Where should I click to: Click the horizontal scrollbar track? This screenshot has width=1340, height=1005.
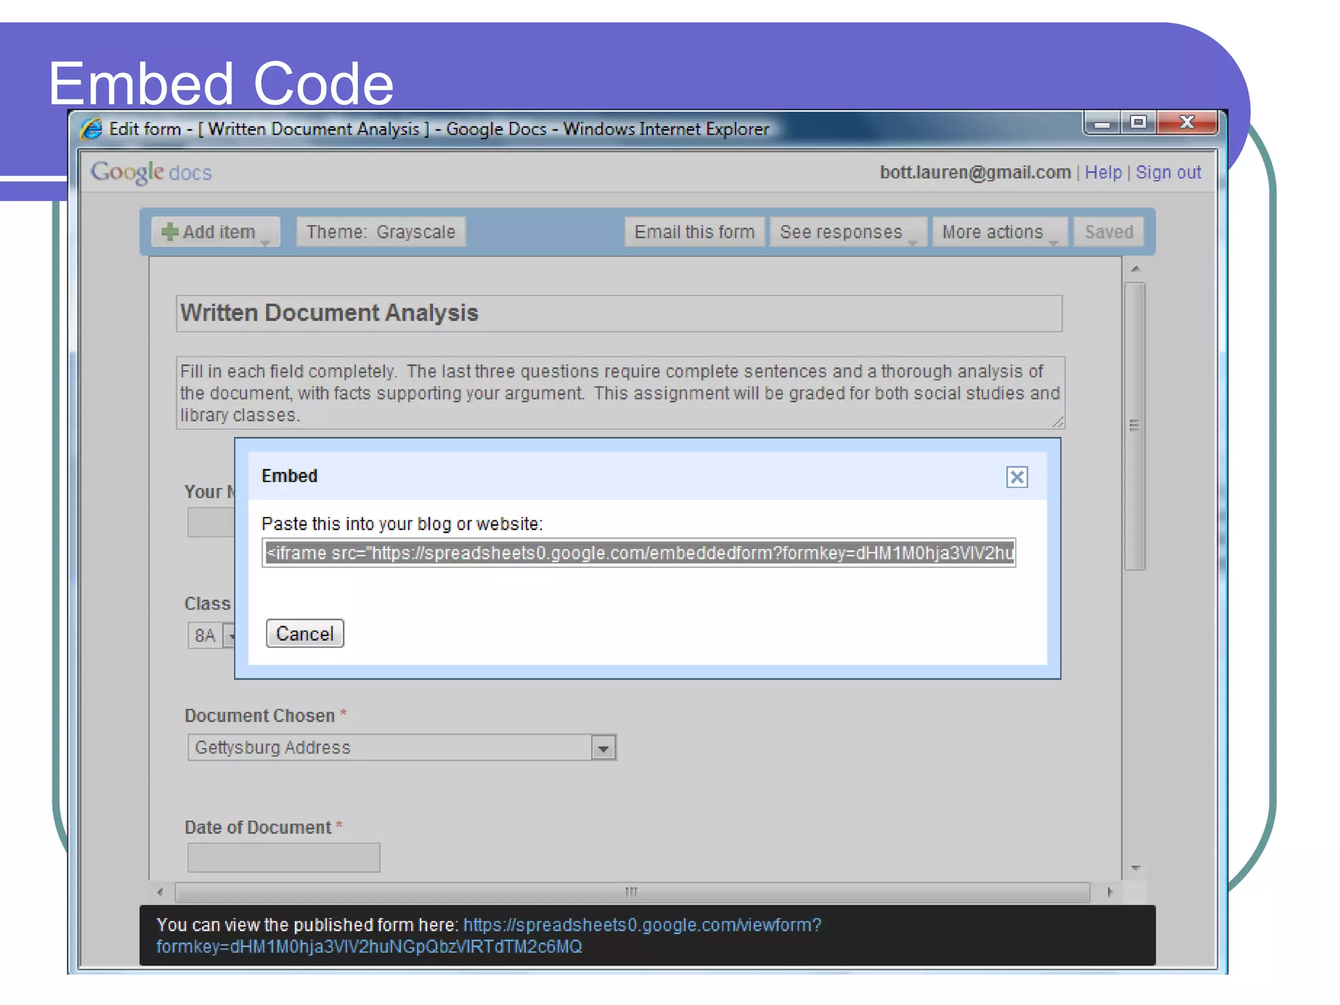(632, 892)
